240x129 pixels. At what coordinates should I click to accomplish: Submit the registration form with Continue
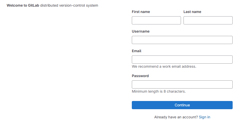pos(182,105)
